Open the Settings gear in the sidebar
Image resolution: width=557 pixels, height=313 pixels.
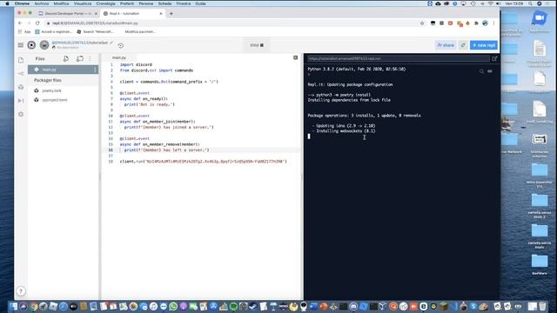pyautogui.click(x=21, y=114)
